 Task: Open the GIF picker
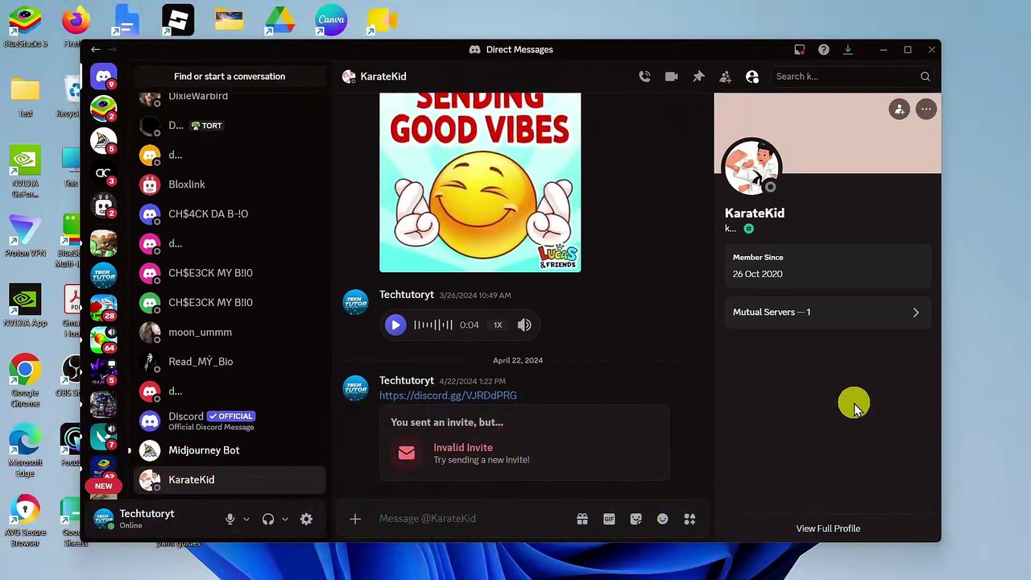tap(609, 519)
